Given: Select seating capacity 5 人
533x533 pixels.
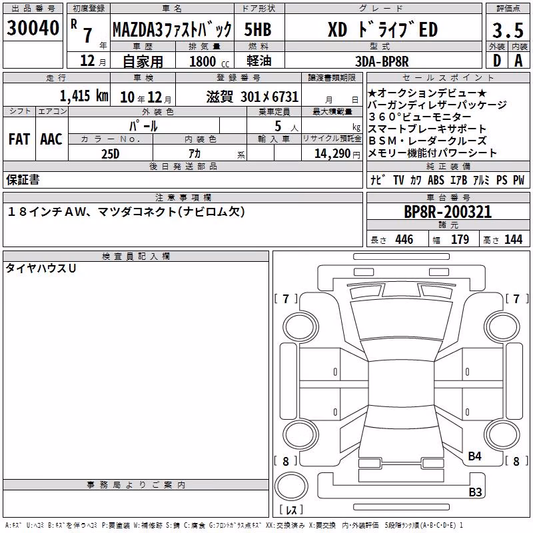Looking at the screenshot, I should pos(286,127).
